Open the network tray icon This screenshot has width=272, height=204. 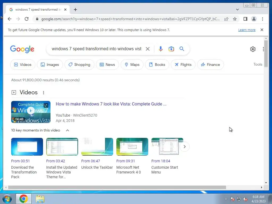pos(239,199)
